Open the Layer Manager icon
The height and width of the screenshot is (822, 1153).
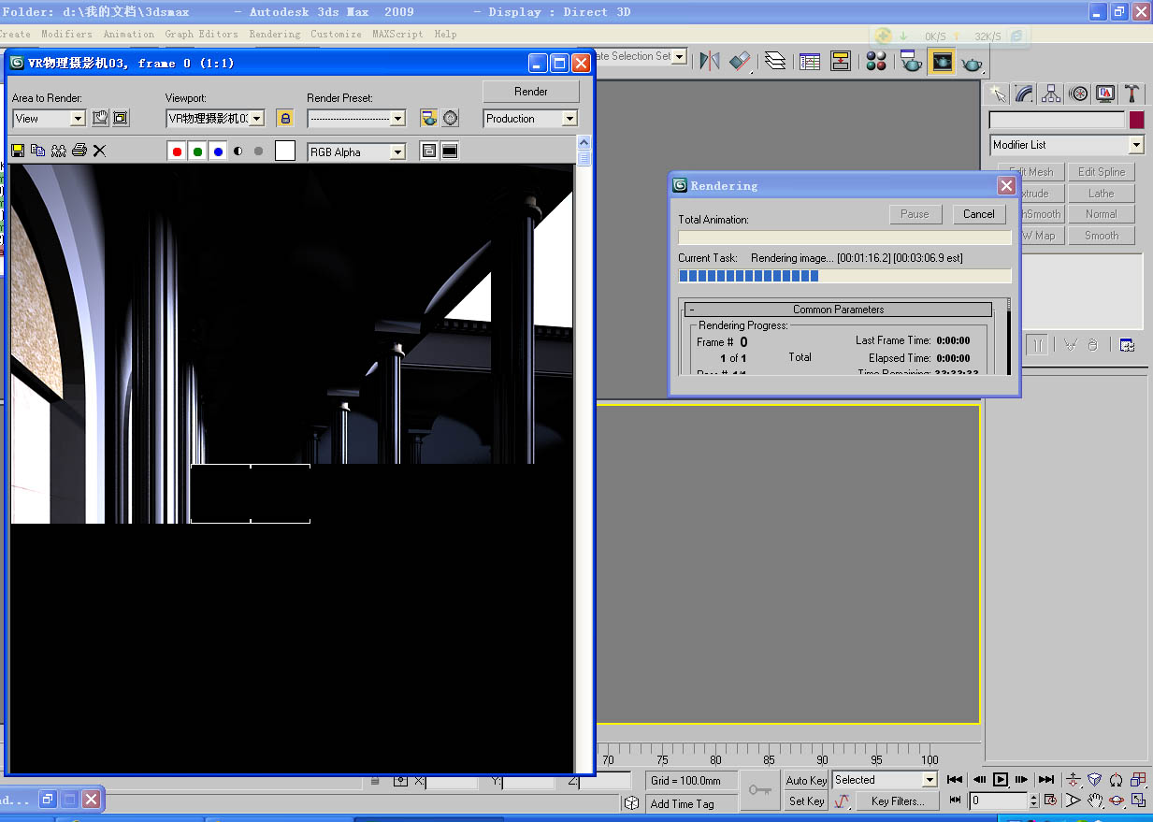point(775,62)
